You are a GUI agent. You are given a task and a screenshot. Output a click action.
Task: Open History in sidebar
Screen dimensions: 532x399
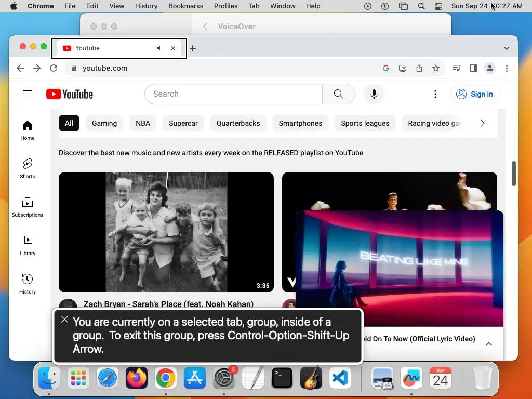click(28, 284)
